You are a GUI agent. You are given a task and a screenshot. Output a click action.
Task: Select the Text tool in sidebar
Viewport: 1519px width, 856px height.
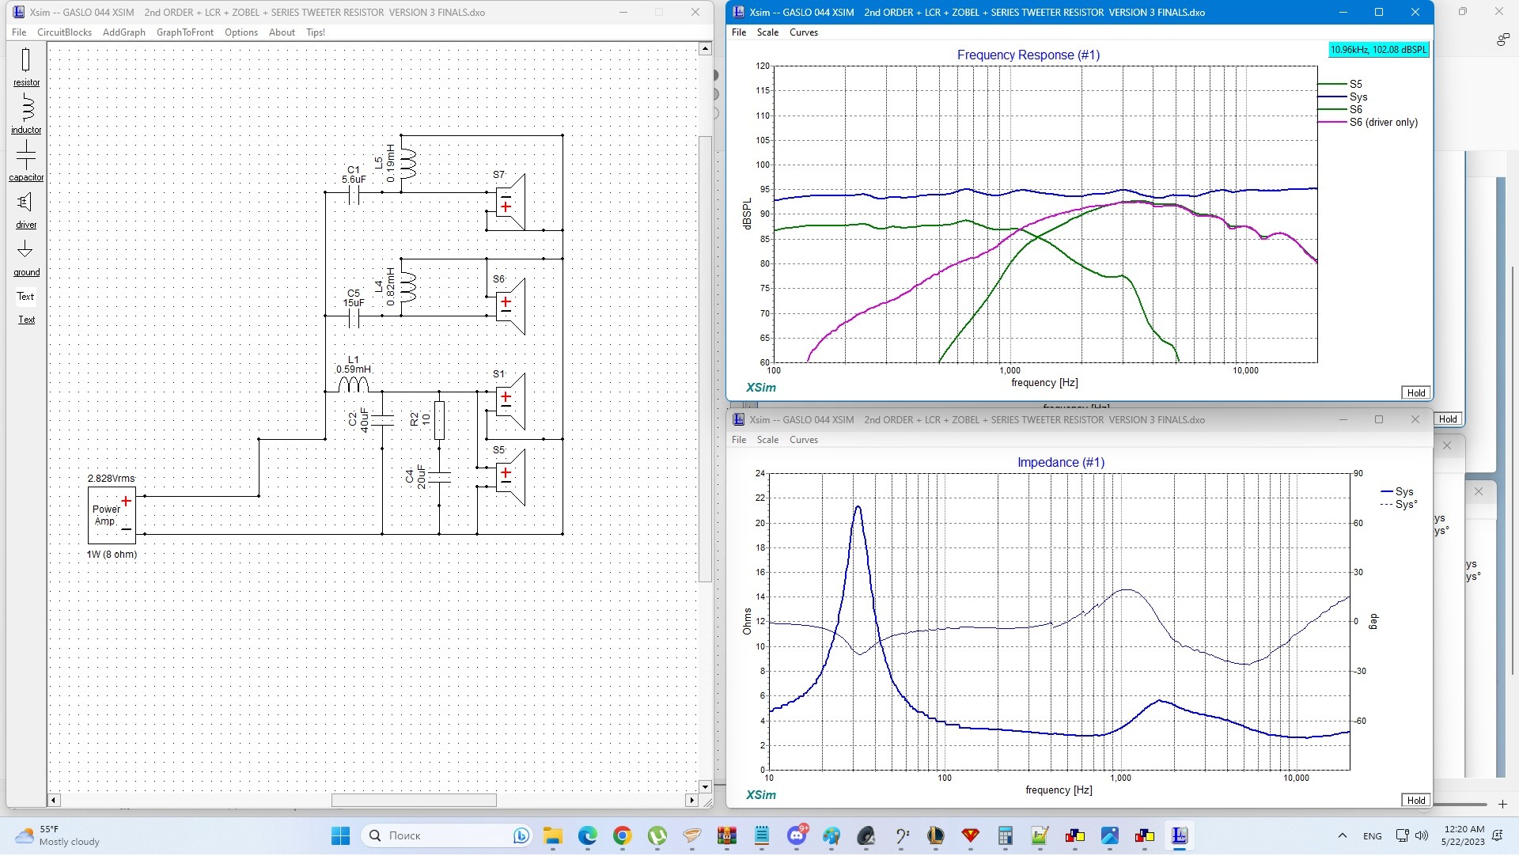coord(25,297)
